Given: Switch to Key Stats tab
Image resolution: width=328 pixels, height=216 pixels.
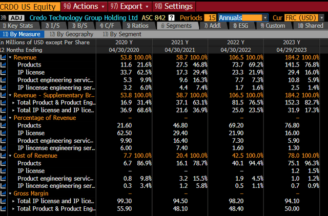Looking at the screenshot, I should click(18, 26).
